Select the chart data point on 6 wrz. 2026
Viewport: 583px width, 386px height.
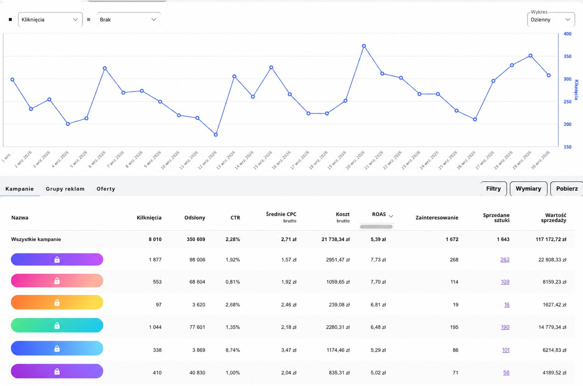105,68
